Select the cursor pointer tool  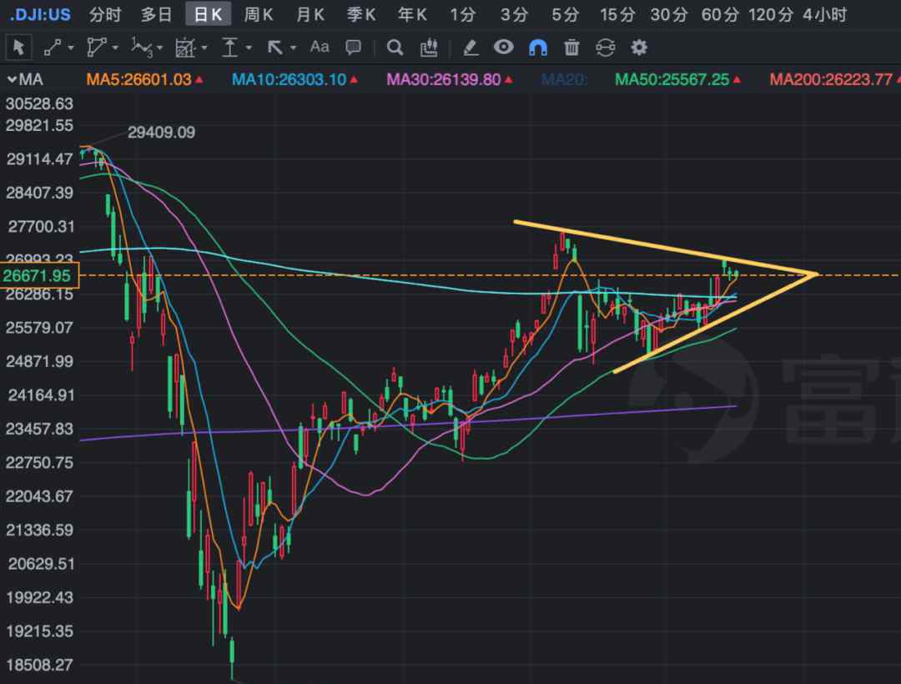(x=18, y=47)
